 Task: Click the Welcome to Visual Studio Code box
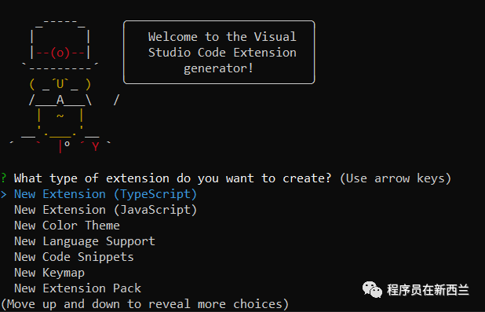coord(219,52)
